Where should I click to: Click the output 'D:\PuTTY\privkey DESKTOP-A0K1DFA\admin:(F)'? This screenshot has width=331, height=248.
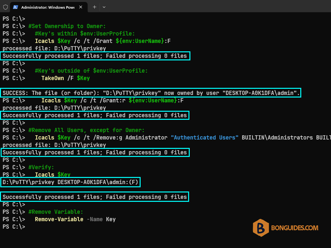click(x=70, y=182)
